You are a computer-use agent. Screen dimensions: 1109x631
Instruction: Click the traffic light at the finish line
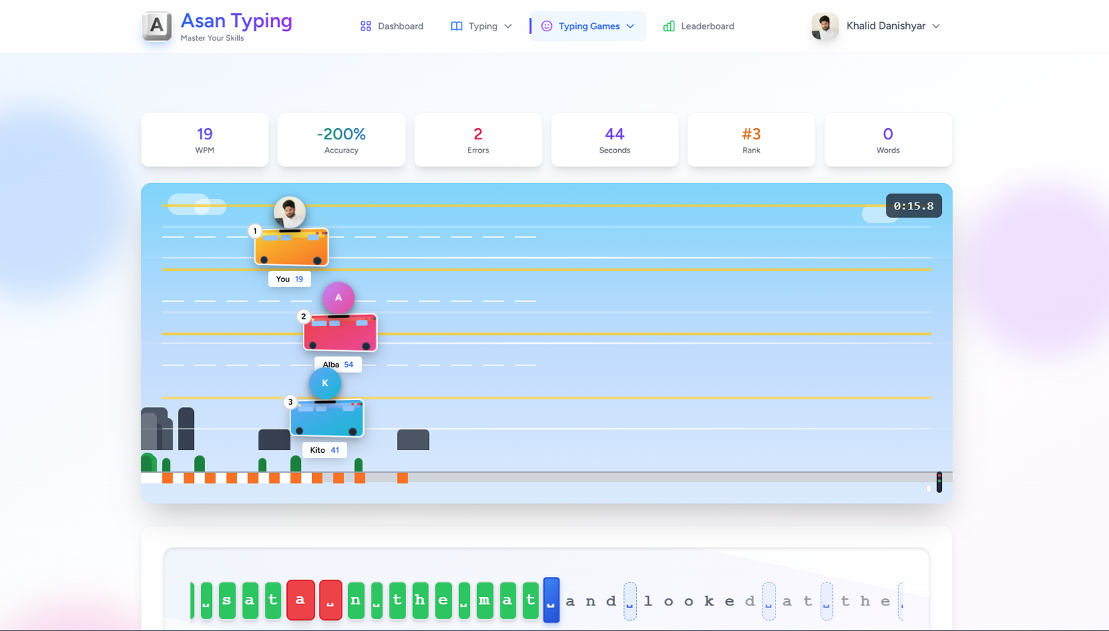939,482
